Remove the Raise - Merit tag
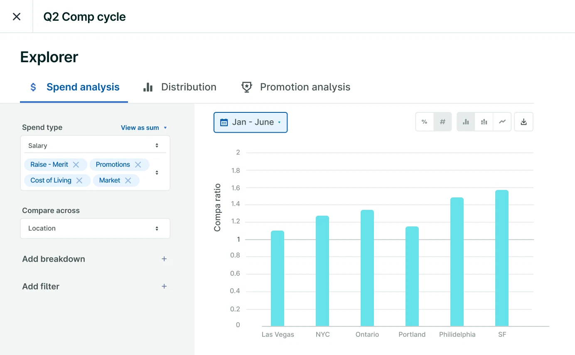The image size is (575, 355). (76, 165)
